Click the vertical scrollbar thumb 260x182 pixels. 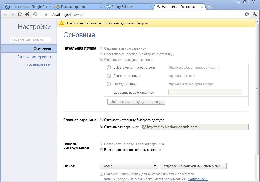(x=257, y=89)
